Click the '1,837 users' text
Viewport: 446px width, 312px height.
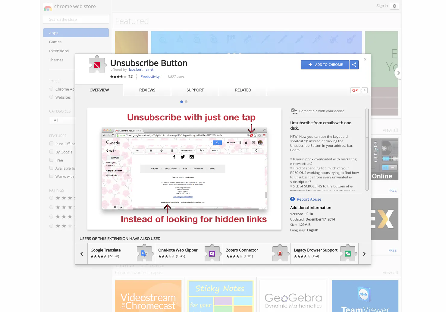pos(176,77)
